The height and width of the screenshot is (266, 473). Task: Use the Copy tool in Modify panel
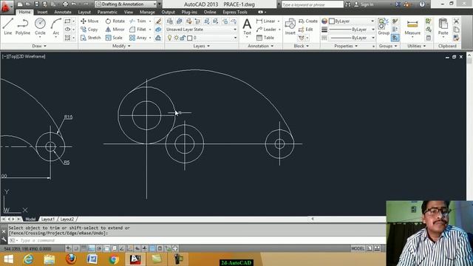click(x=89, y=30)
